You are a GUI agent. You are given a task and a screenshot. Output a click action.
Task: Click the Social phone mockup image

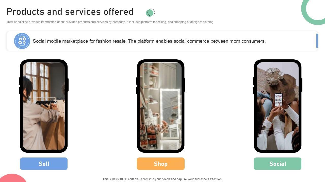coord(278,106)
